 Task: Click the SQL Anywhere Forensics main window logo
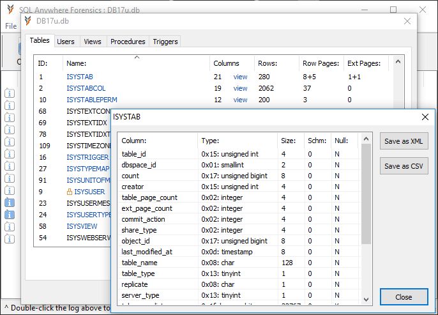10,10
